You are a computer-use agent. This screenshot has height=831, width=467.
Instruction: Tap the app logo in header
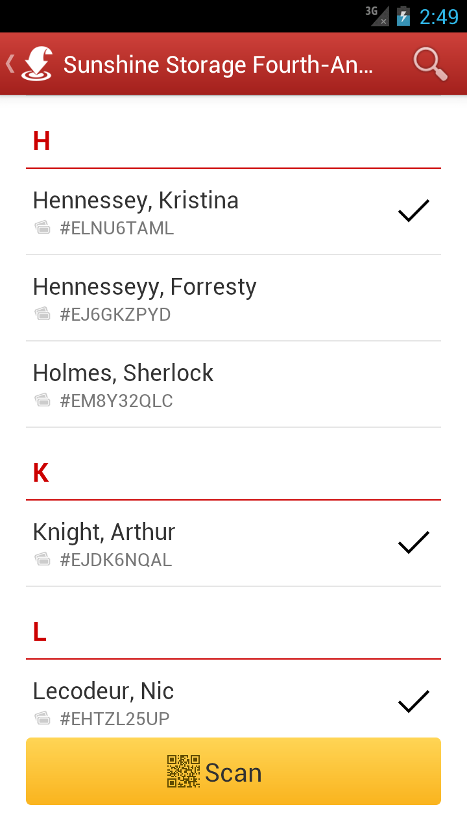37,64
